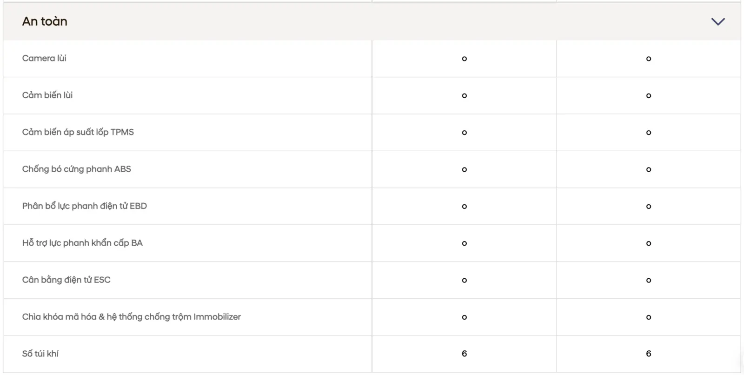Click ABS circle marker in first column
The height and width of the screenshot is (375, 744).
(464, 169)
